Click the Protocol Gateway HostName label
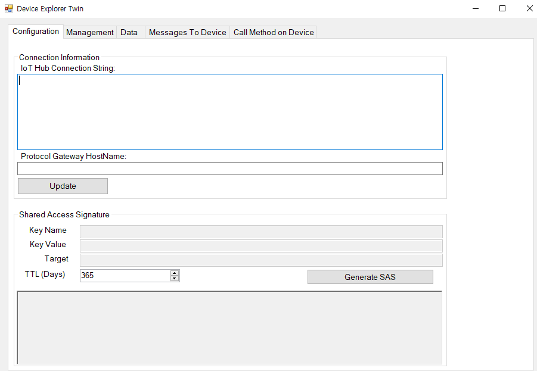The height and width of the screenshot is (371, 537). [74, 157]
